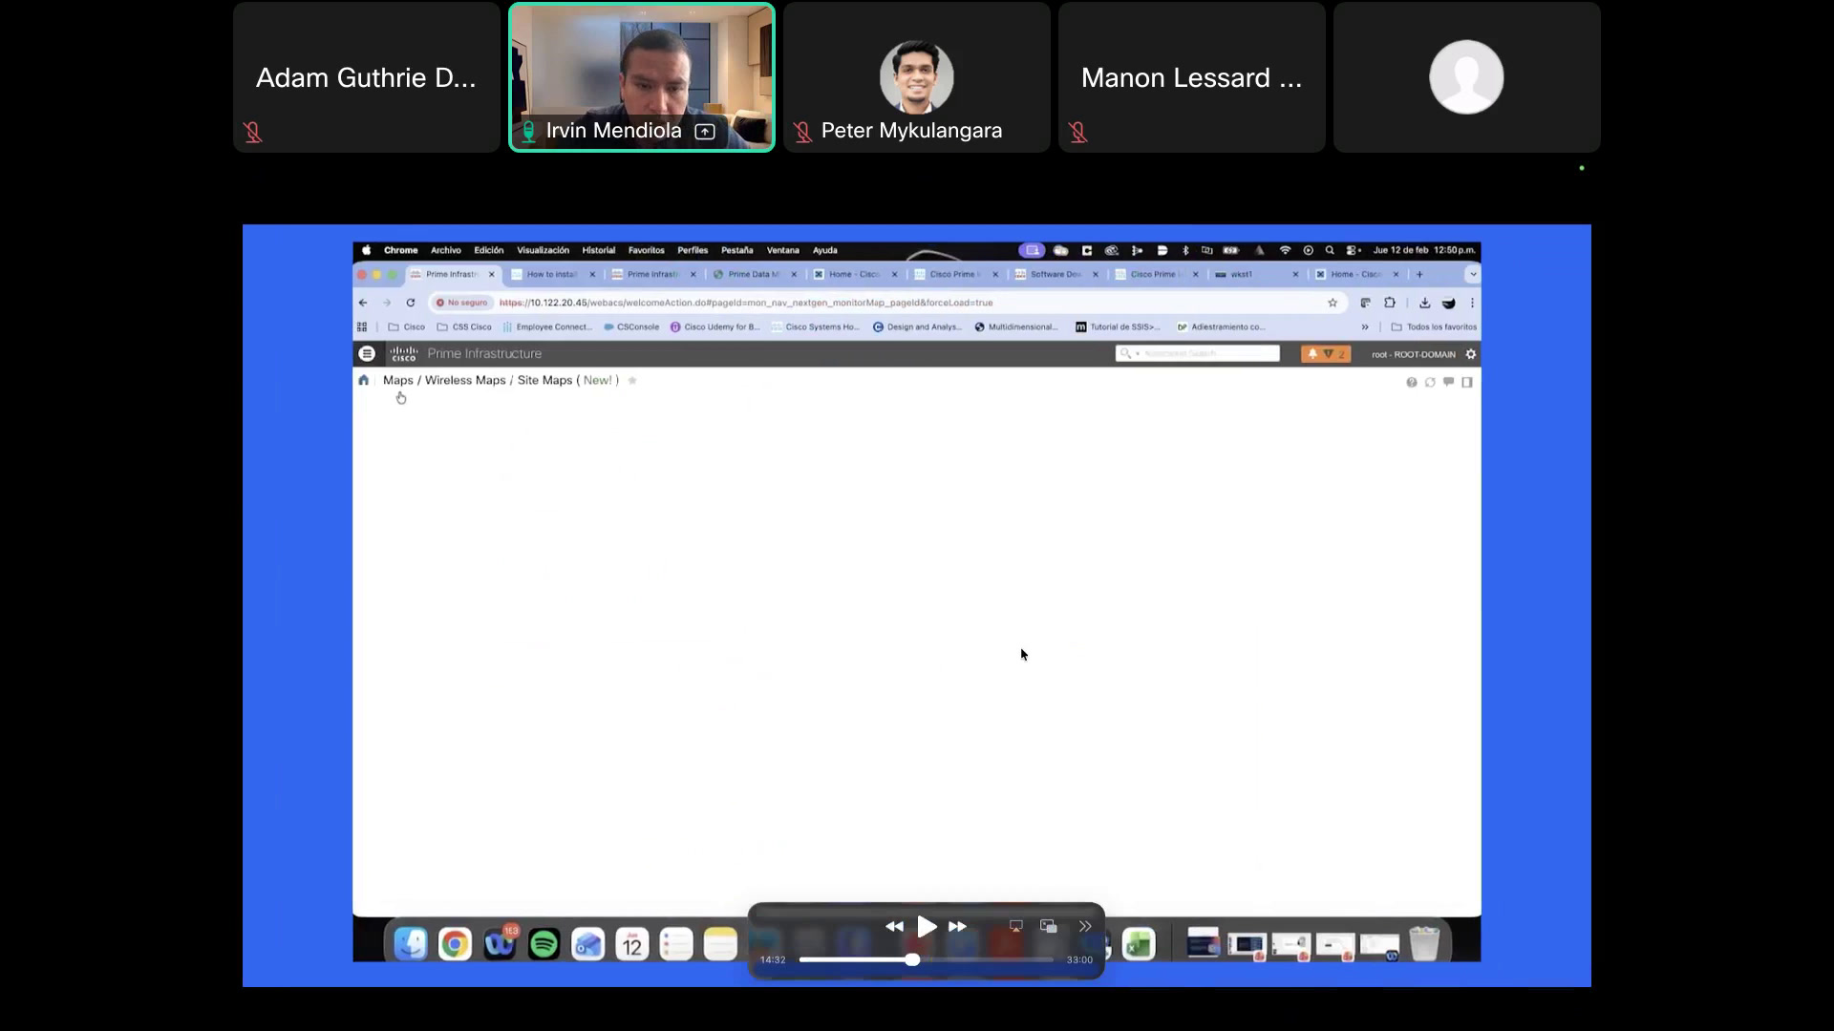Open the CSS Cisco bookmark folder
The image size is (1834, 1031).
click(x=464, y=326)
